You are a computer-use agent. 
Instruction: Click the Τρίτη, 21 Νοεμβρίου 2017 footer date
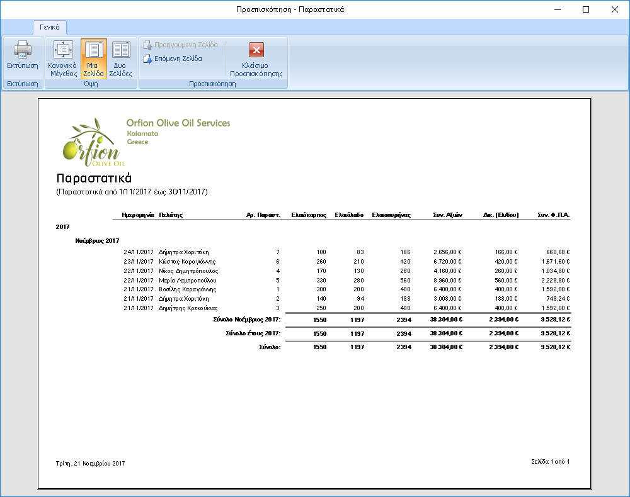pyautogui.click(x=91, y=464)
